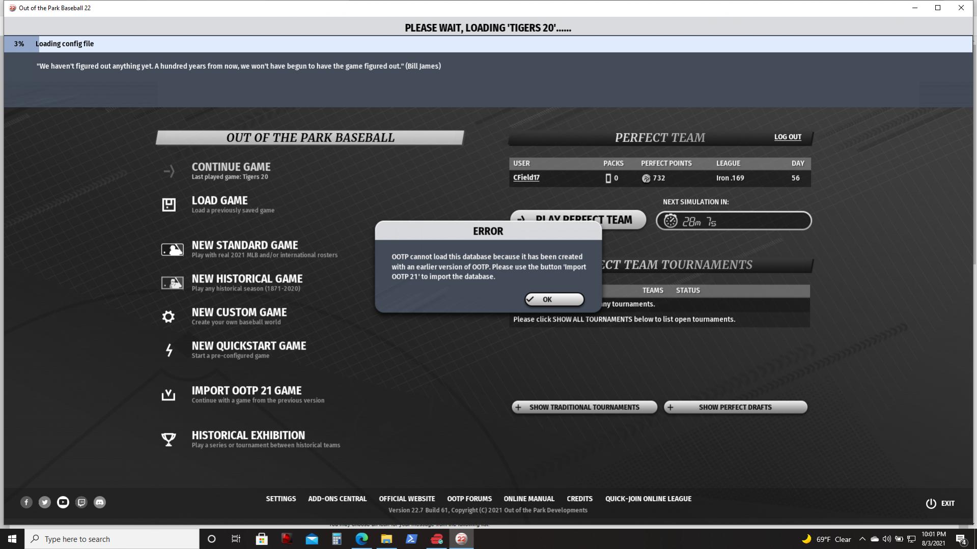The height and width of the screenshot is (549, 977).
Task: Click the Load Game save-disk icon
Action: (x=169, y=205)
